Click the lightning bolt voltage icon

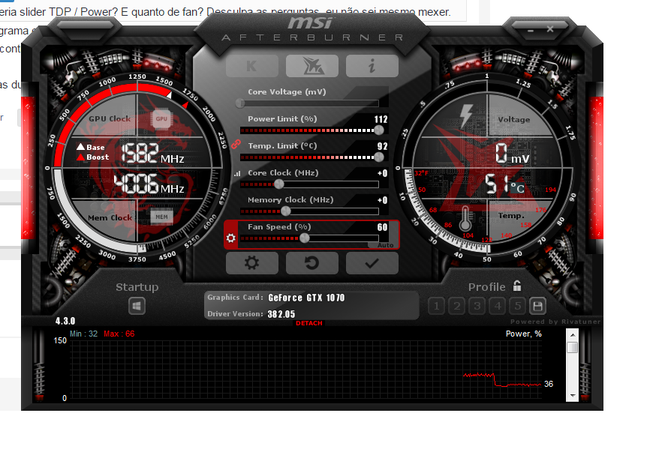click(466, 116)
